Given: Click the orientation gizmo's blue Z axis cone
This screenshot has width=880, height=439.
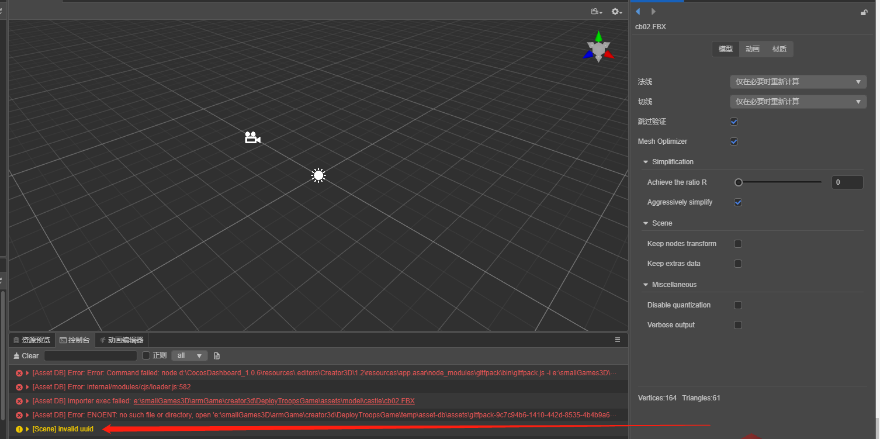Looking at the screenshot, I should pyautogui.click(x=588, y=54).
